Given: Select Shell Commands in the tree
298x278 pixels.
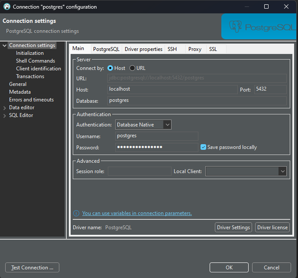Looking at the screenshot, I should (x=36, y=61).
